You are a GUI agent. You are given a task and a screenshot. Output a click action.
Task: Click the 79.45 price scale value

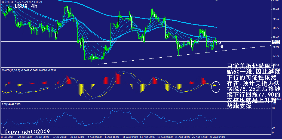click(x=276, y=9)
